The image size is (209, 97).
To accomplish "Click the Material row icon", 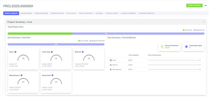I will coord(111,65).
